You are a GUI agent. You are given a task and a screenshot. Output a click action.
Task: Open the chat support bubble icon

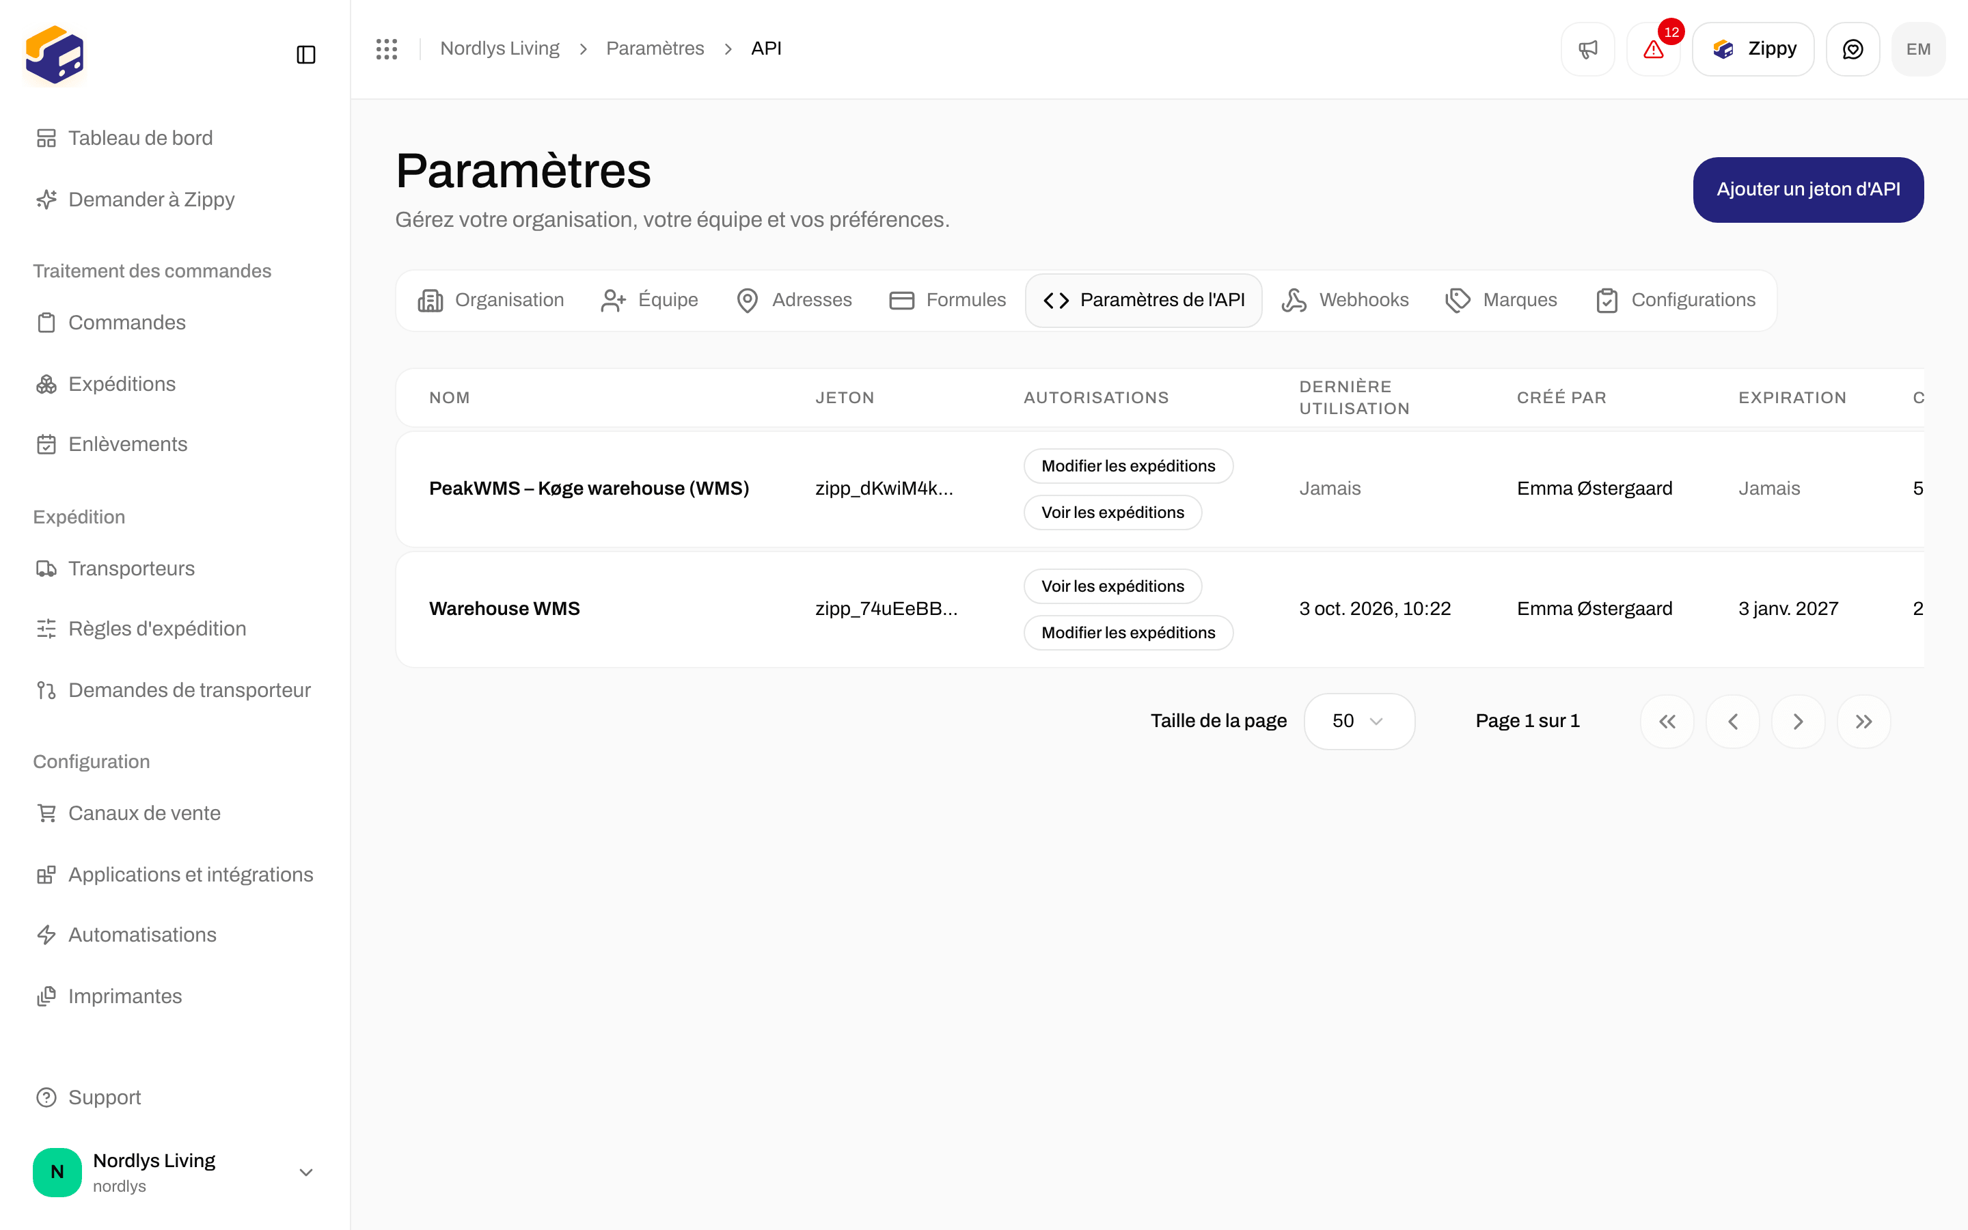pos(1853,49)
